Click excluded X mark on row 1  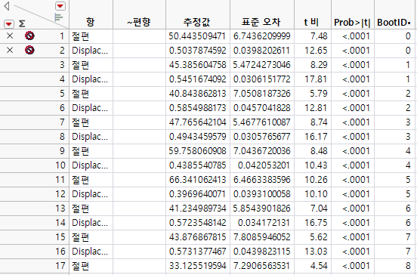[10, 36]
